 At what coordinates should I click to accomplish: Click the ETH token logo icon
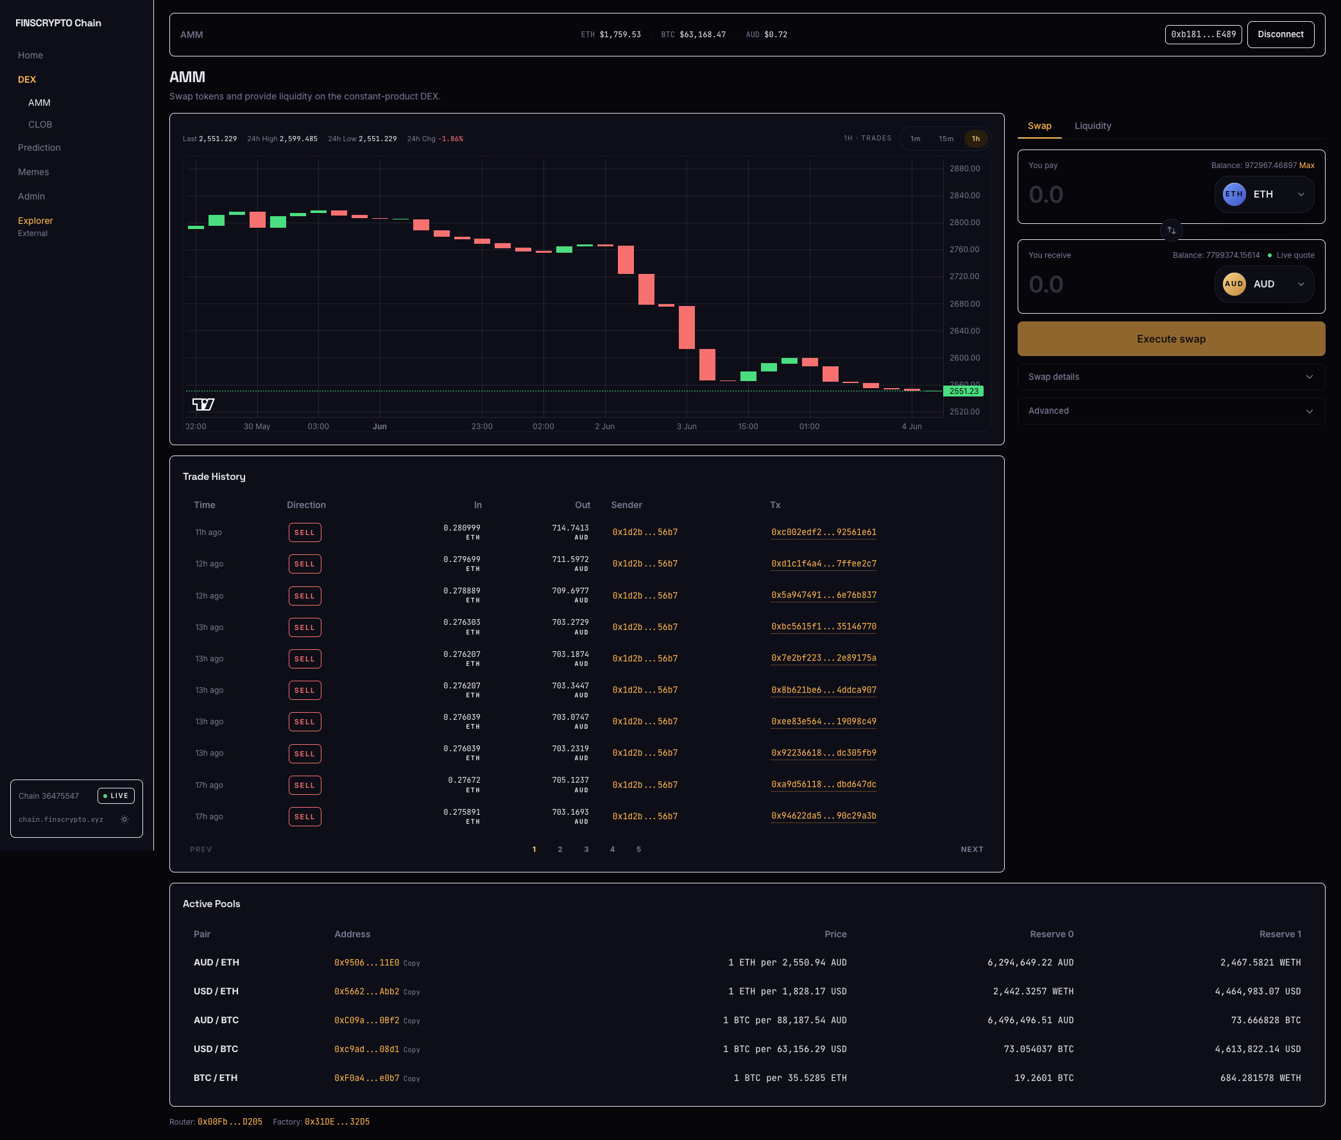pyautogui.click(x=1234, y=194)
